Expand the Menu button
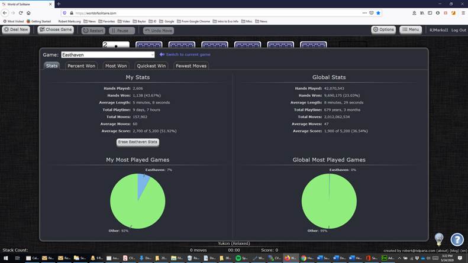Viewport: 468px width, 263px height. click(x=411, y=30)
